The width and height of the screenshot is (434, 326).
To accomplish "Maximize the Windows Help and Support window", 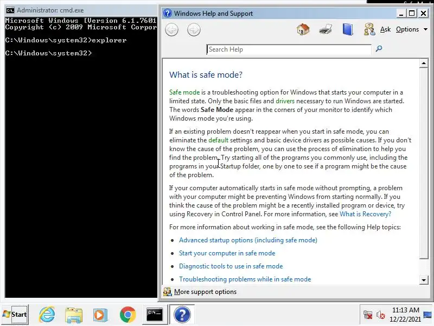I will point(412,13).
